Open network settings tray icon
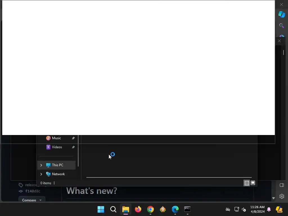 tap(237, 209)
